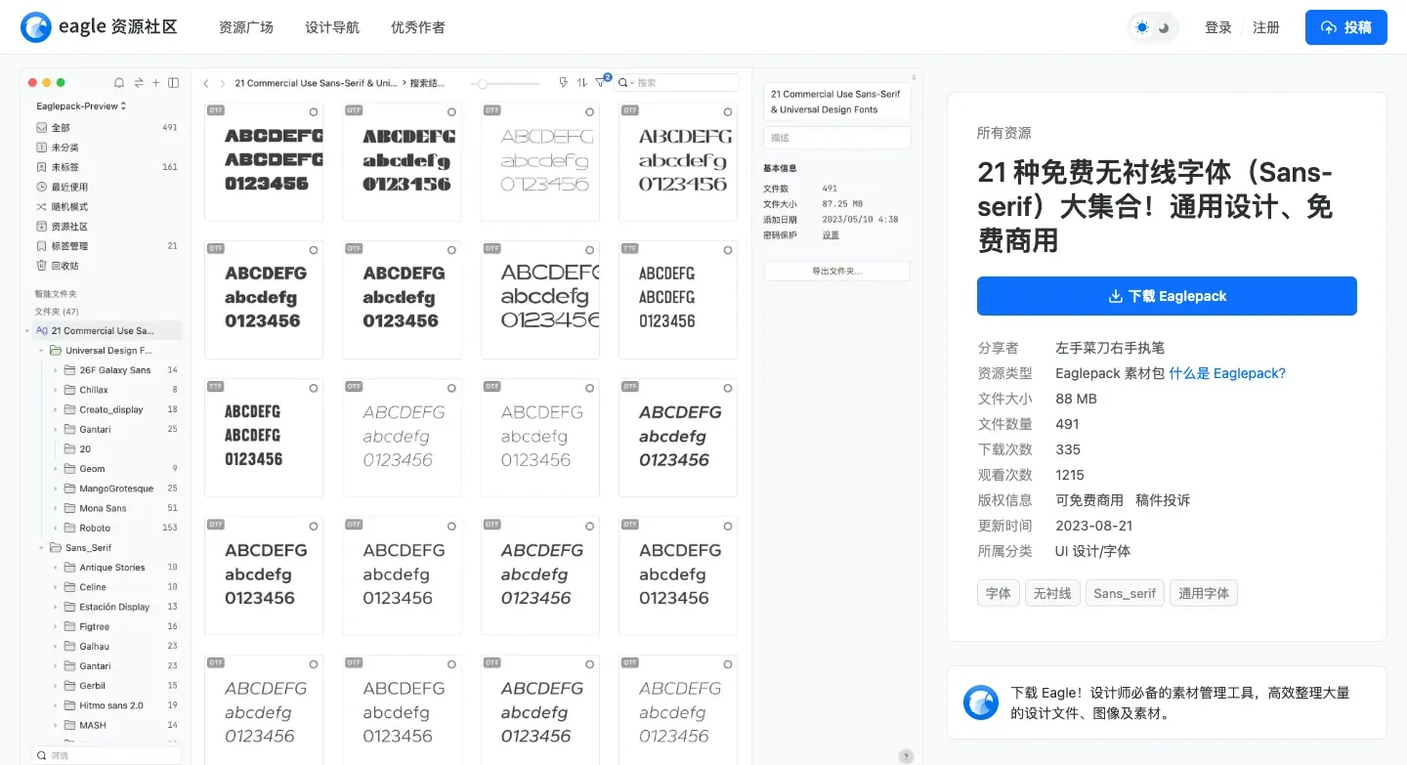Click the blue 投稿 button
This screenshot has height=765, width=1407.
[1346, 27]
